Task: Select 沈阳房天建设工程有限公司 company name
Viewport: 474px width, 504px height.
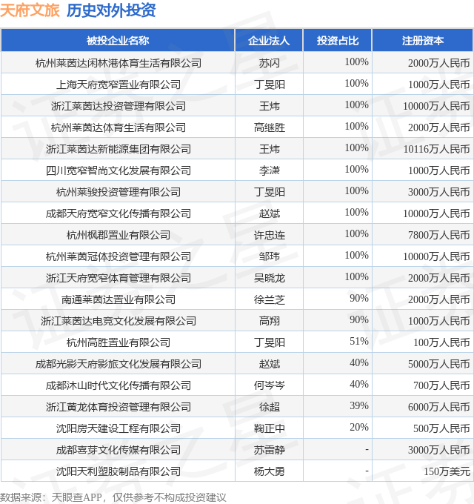Action: coord(118,429)
